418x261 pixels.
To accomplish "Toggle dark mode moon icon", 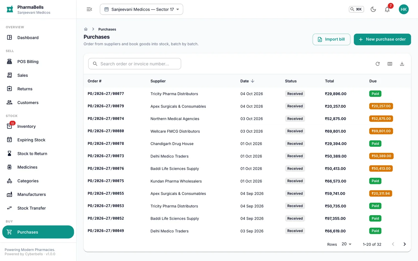I will [x=373, y=9].
